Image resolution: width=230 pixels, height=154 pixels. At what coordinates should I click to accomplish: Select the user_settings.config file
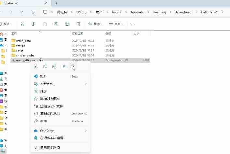(x=80, y=60)
